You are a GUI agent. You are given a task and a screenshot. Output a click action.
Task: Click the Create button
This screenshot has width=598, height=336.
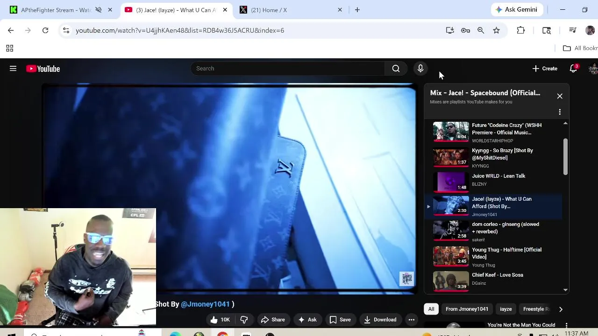[545, 69]
